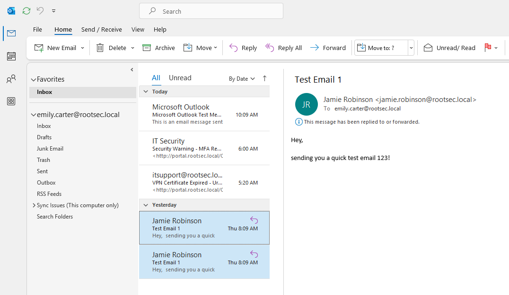Switch to Send / Receive tab
The width and height of the screenshot is (509, 295).
[x=102, y=29]
